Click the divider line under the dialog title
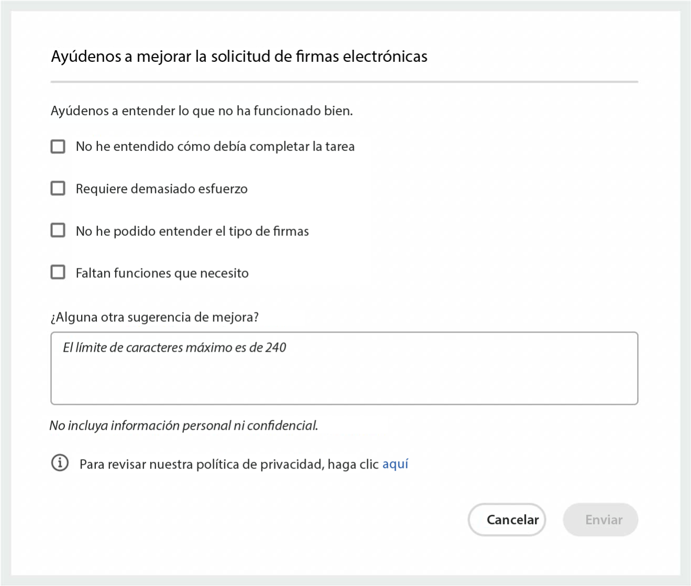691x586 pixels. click(344, 82)
